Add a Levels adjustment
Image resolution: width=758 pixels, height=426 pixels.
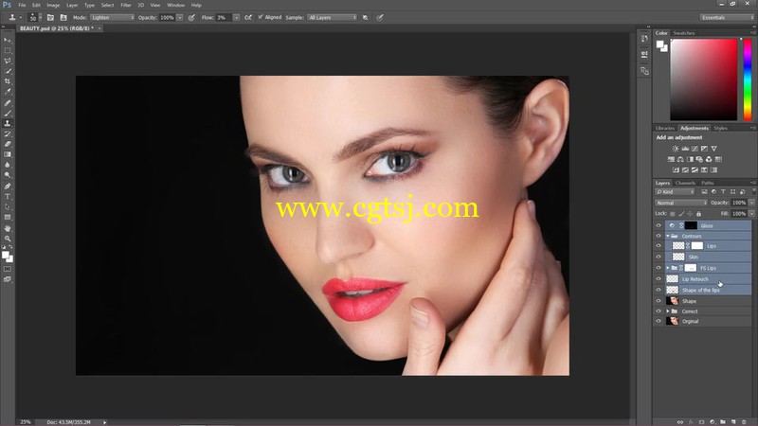[685, 149]
